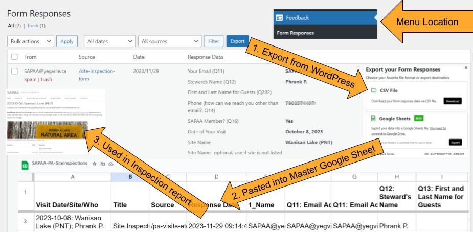Click the 'Source' header cell
The width and height of the screenshot is (473, 232).
pos(168,196)
